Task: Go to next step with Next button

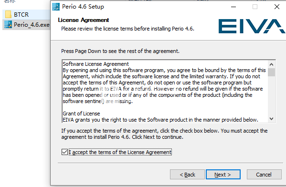Action: (x=223, y=175)
